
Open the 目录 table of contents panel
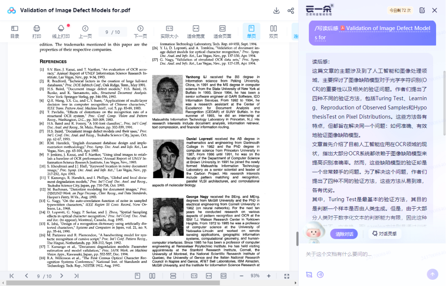pos(14,32)
